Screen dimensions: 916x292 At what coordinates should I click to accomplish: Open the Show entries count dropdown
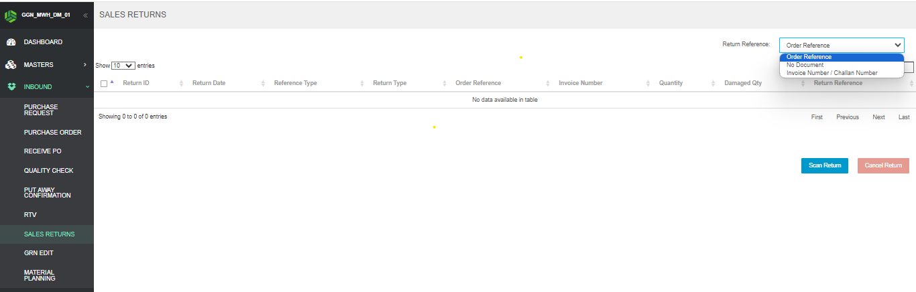(x=123, y=66)
